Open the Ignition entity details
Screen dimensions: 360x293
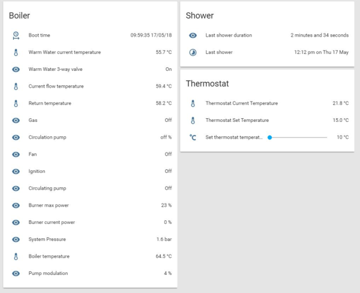[37, 171]
